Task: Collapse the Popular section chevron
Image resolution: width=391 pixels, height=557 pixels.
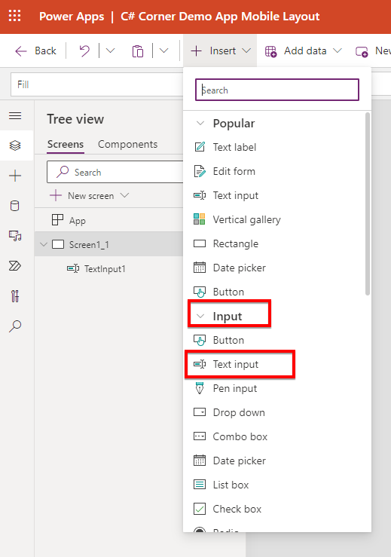Action: coord(200,124)
